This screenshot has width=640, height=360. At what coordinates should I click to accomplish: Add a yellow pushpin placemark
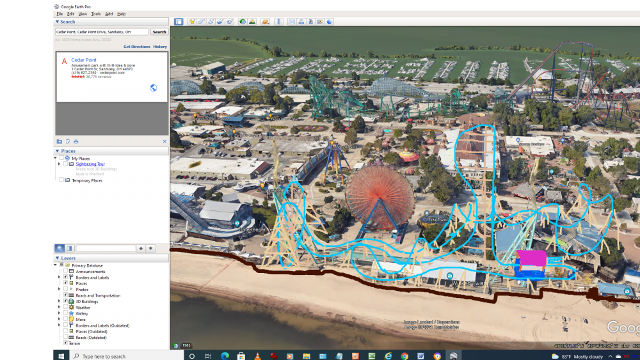(x=192, y=22)
